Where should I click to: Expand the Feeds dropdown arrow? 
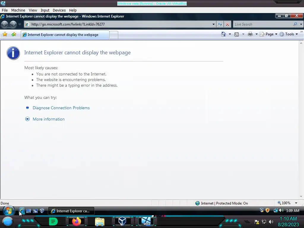pos(243,34)
